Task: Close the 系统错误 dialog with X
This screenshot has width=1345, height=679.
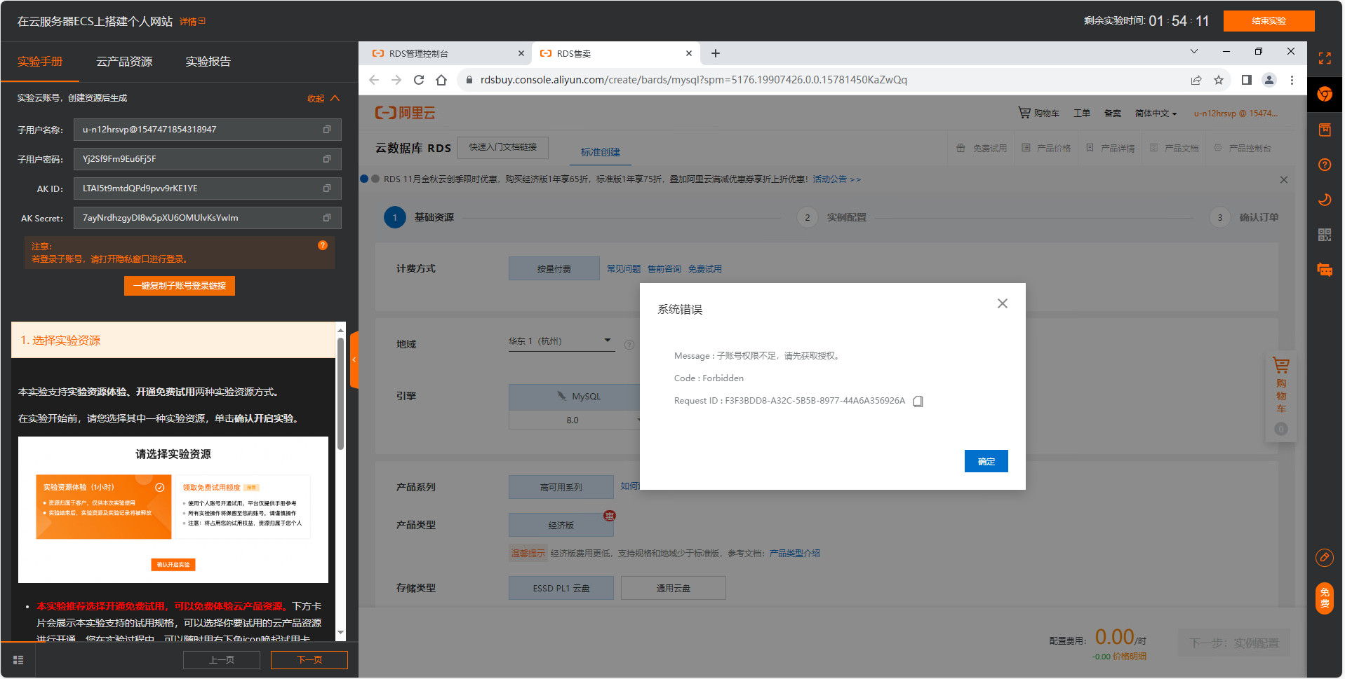Action: point(1003,303)
